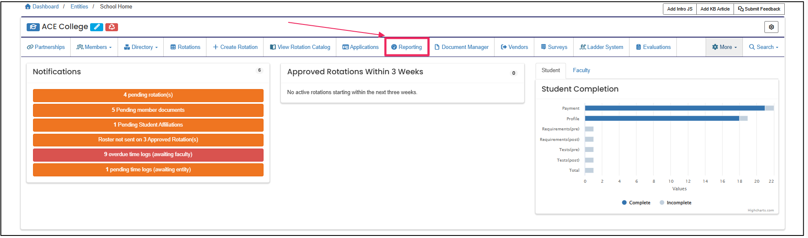Click the list icon beside Surveys
808x238 pixels.
[x=544, y=47]
